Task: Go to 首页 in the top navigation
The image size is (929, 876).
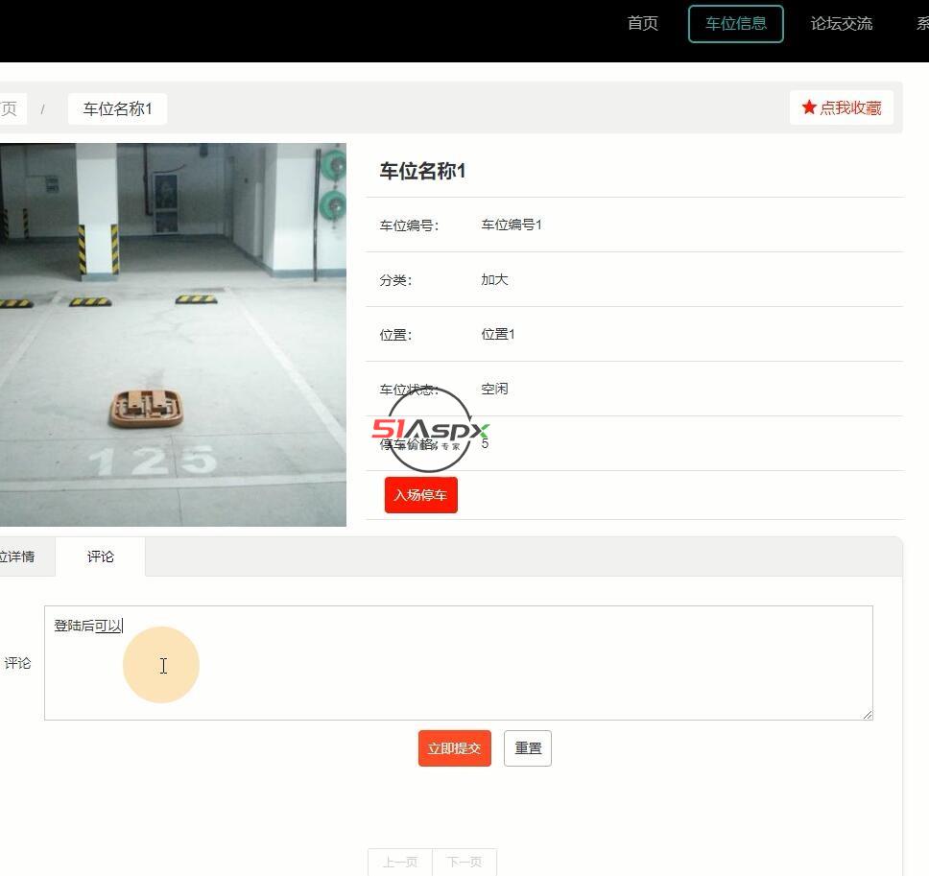Action: pyautogui.click(x=642, y=24)
